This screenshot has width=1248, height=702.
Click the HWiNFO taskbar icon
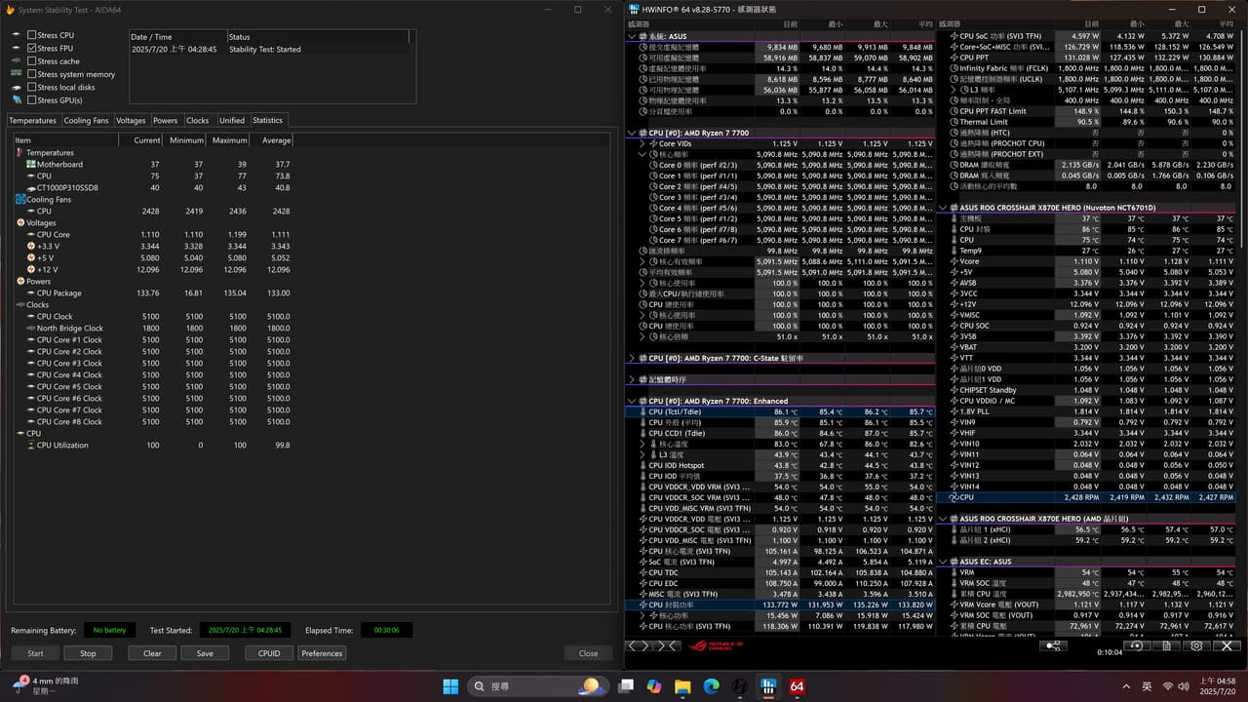(x=769, y=686)
